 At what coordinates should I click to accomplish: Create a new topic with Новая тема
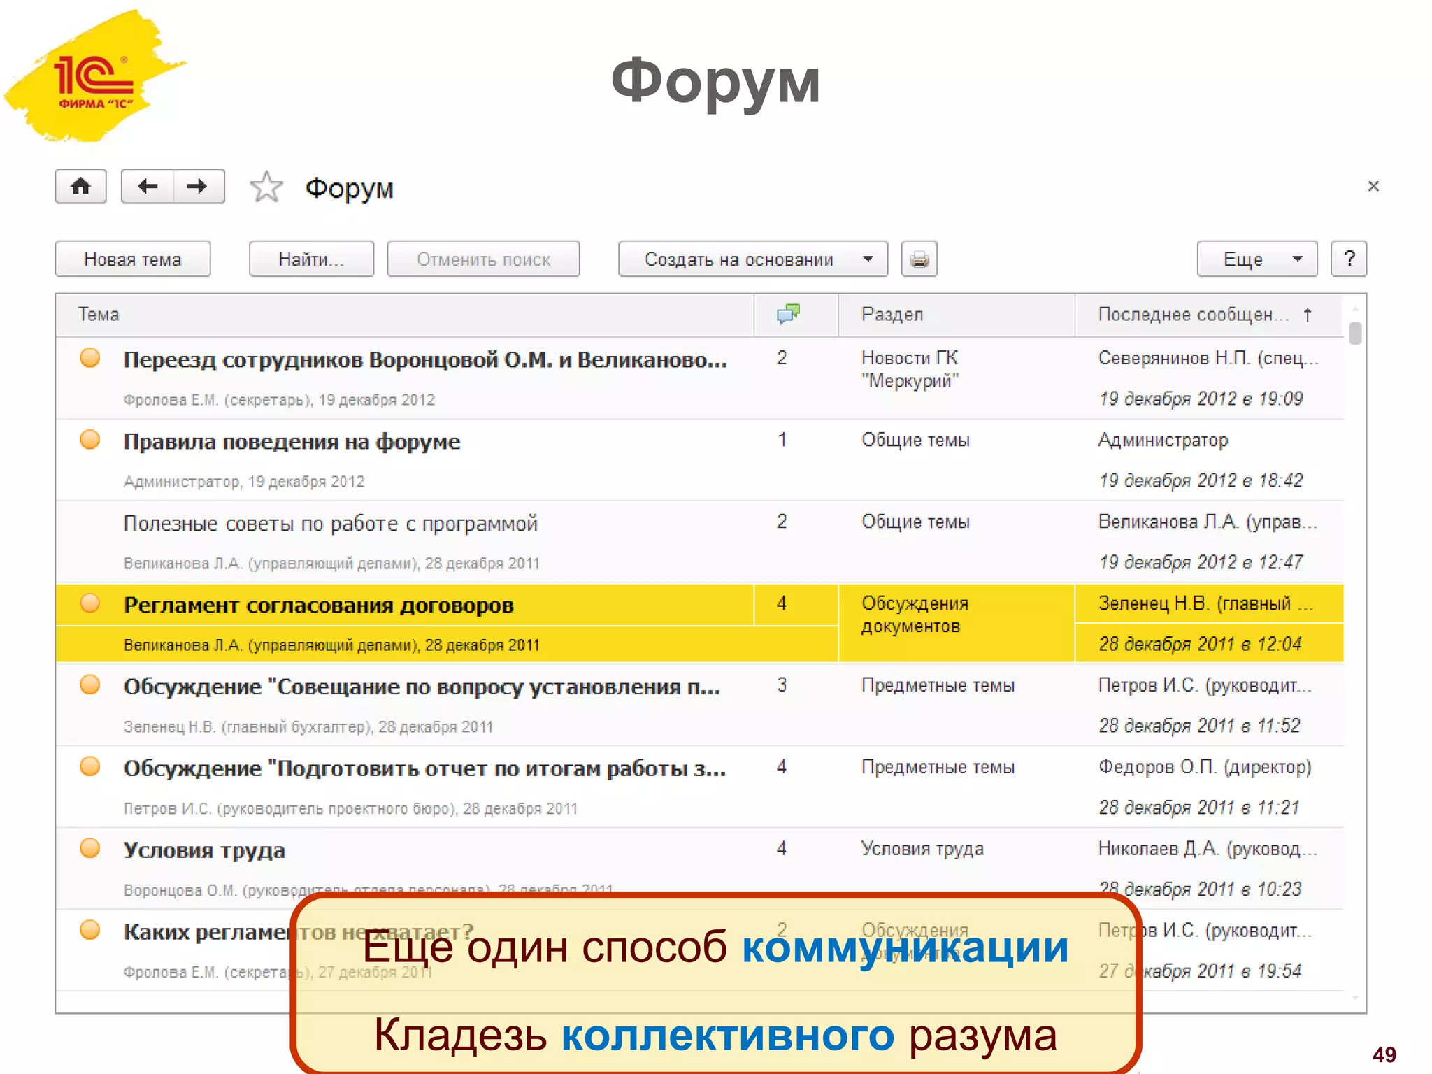pos(133,259)
